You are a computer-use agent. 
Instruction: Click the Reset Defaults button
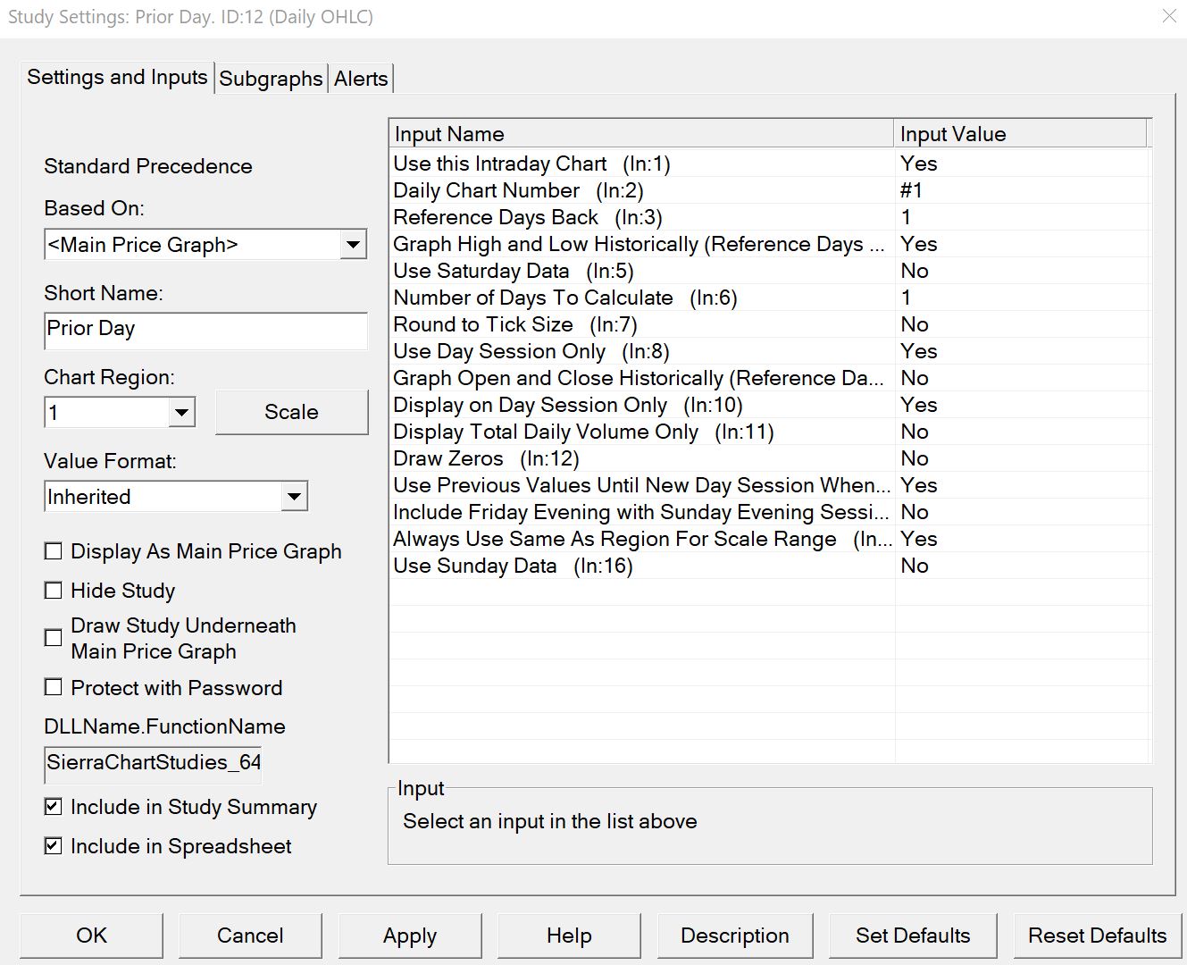click(1097, 936)
